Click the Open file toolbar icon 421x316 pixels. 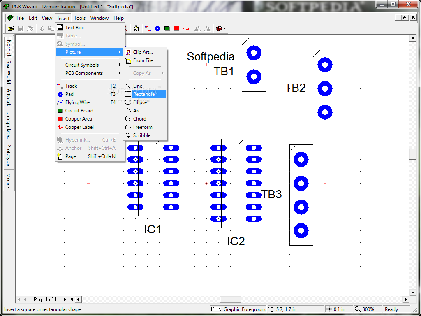click(11, 28)
